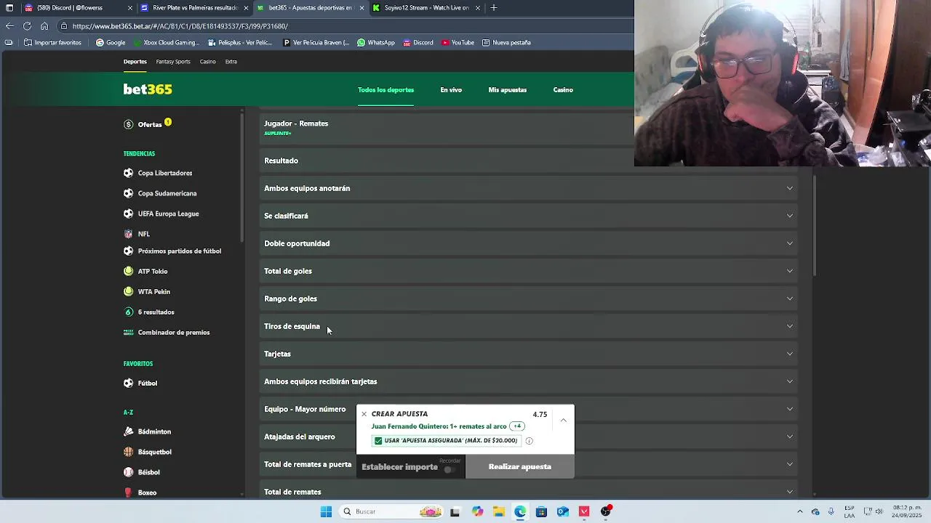Image resolution: width=931 pixels, height=523 pixels.
Task: Click the 4.75 odds value in bet slip
Action: 540,415
